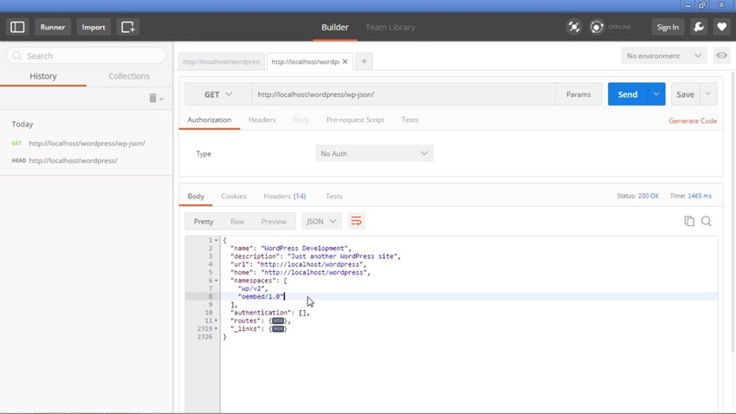Click the Runner button
736x414 pixels.
pyautogui.click(x=53, y=27)
